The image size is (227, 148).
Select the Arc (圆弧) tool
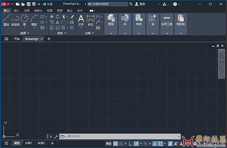pyautogui.click(x=34, y=19)
